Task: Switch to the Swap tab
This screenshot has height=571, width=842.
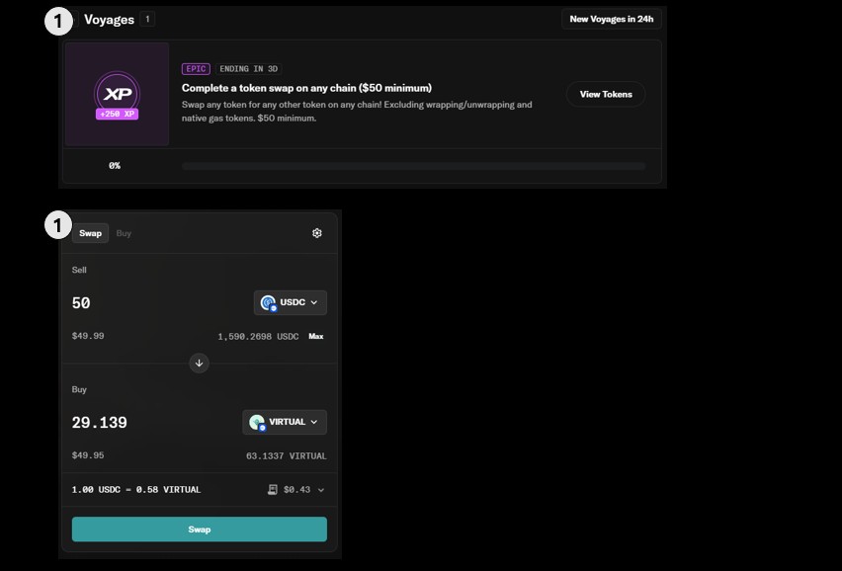Action: 90,233
